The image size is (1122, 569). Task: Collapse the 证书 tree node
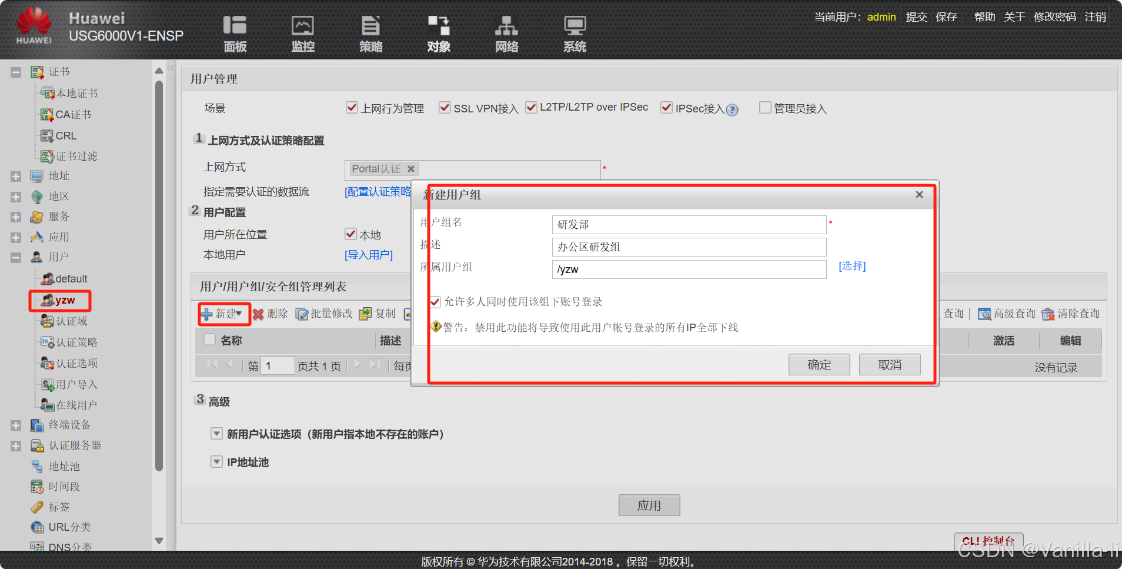[16, 72]
